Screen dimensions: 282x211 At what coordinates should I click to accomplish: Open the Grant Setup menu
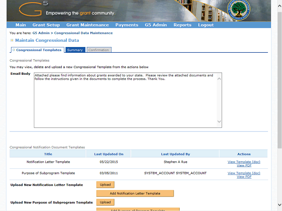[x=46, y=25]
